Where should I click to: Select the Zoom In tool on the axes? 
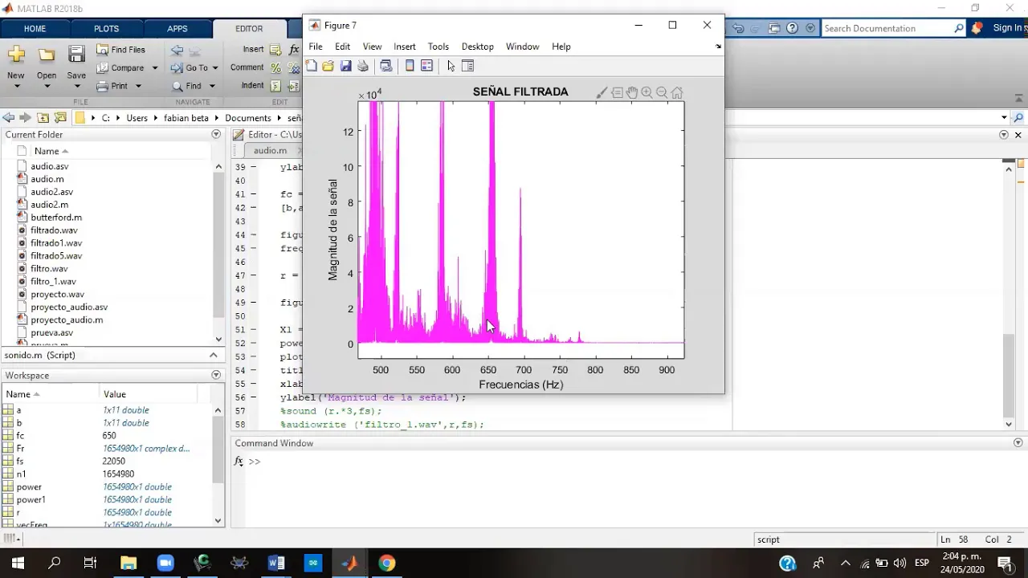(x=647, y=92)
